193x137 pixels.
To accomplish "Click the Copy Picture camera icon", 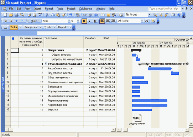I will [173, 15].
